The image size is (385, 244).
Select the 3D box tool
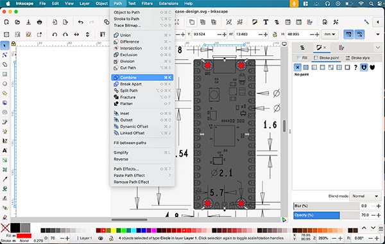click(x=4, y=103)
